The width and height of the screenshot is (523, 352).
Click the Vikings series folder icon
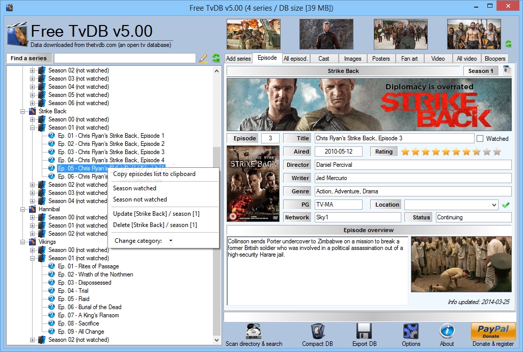(x=33, y=242)
